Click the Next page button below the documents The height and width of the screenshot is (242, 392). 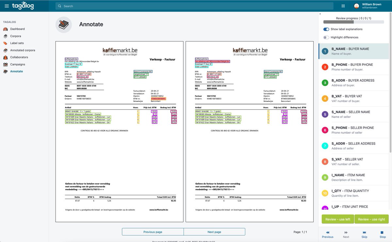pyautogui.click(x=214, y=232)
